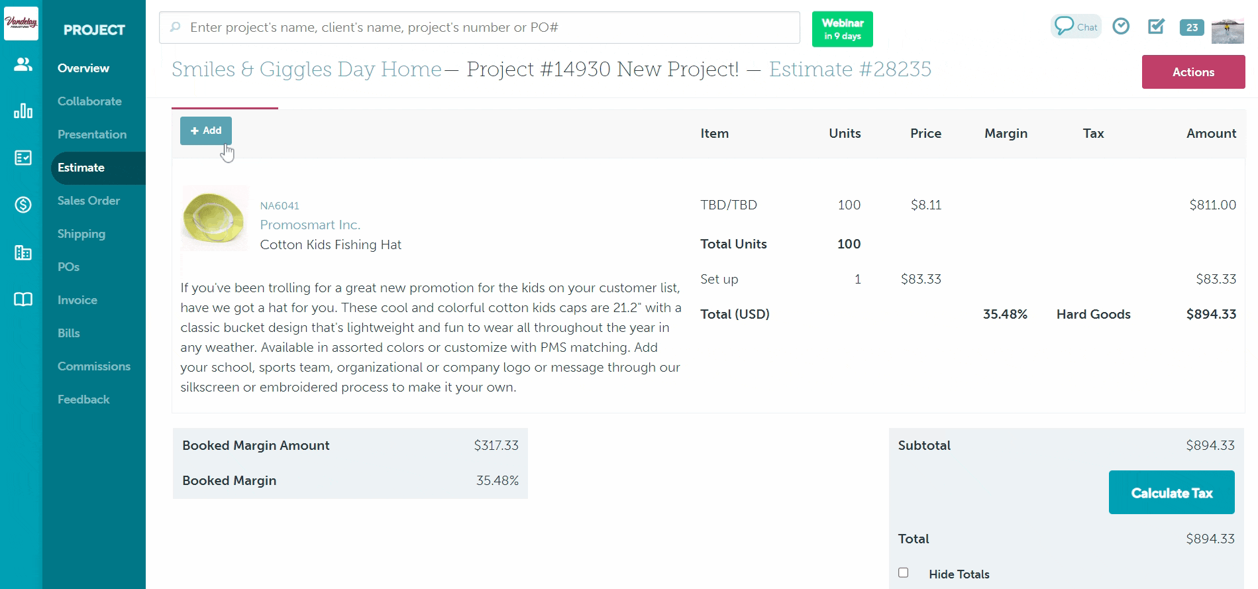The width and height of the screenshot is (1258, 589).
Task: Open the Presentation menu item
Action: [x=92, y=134]
